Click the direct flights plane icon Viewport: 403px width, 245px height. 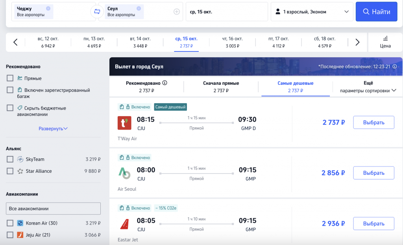pyautogui.click(x=20, y=78)
